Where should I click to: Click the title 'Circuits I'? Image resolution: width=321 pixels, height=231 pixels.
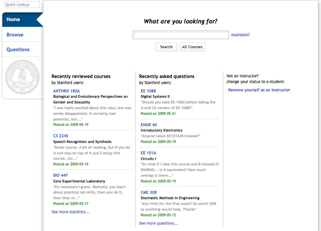point(148,159)
